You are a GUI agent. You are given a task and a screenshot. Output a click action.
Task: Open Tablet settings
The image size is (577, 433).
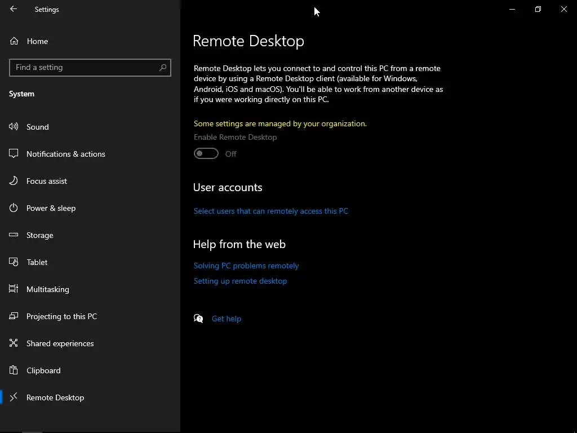coord(90,262)
